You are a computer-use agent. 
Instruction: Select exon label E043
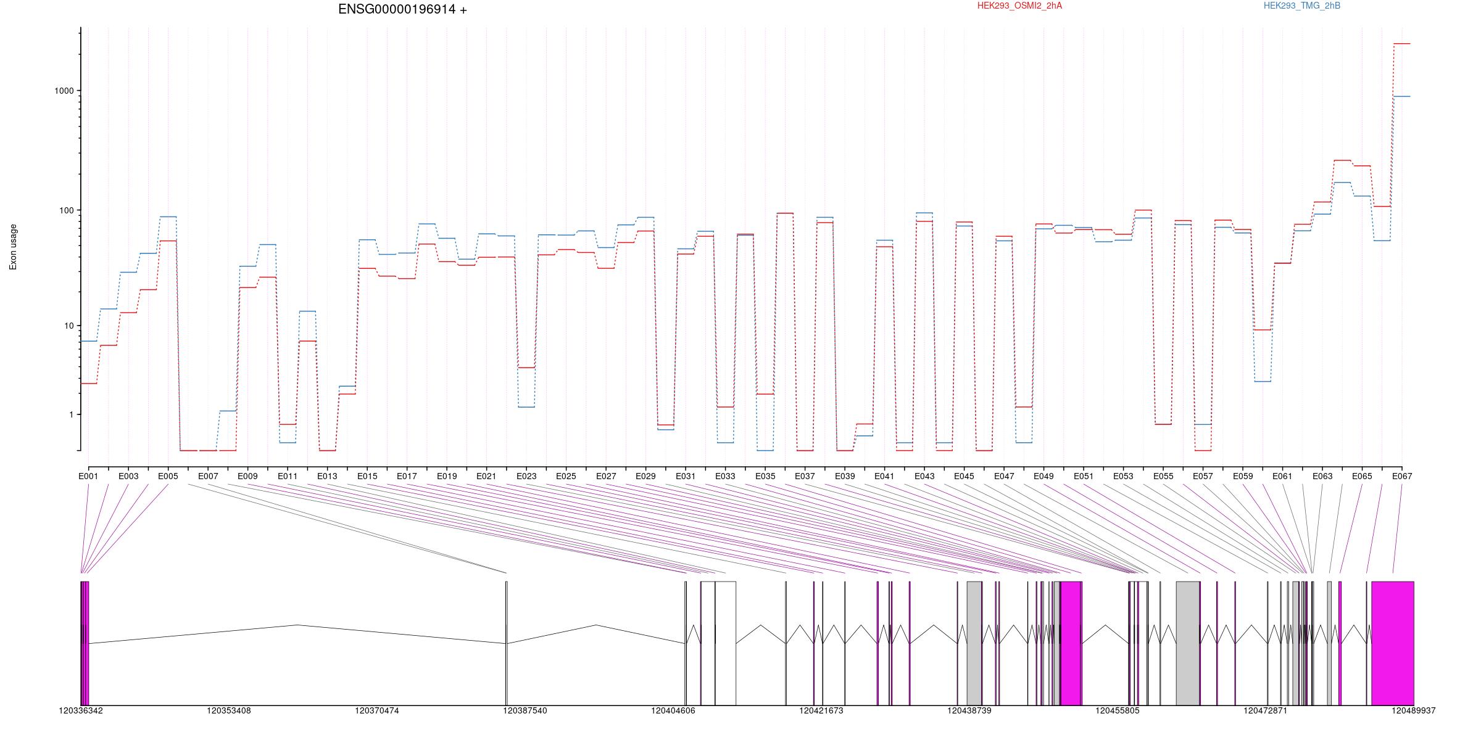point(924,476)
